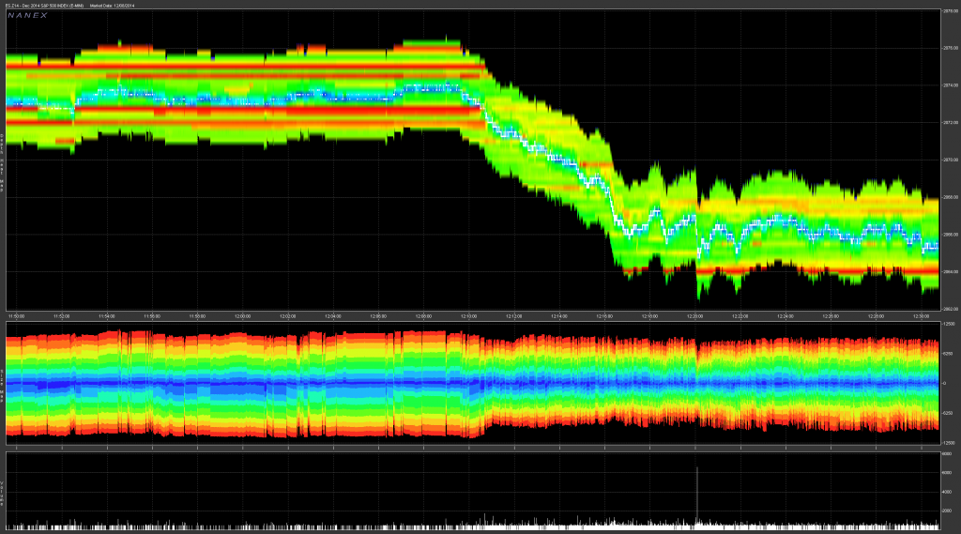Click the 2068.00 price axis label
Image resolution: width=961 pixels, height=534 pixels.
click(x=951, y=197)
